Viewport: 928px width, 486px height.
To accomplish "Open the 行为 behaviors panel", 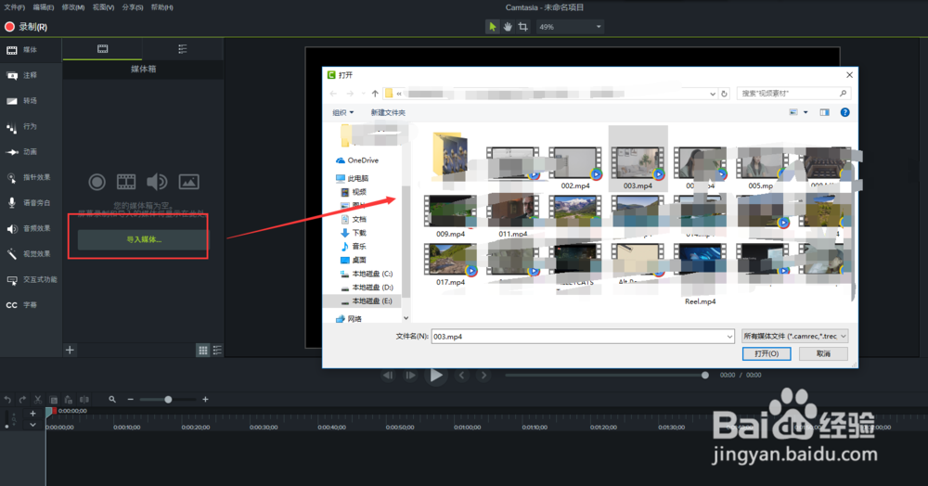I will point(31,126).
